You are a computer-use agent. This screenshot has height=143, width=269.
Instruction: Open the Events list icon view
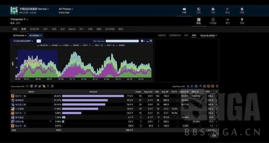click(227, 21)
